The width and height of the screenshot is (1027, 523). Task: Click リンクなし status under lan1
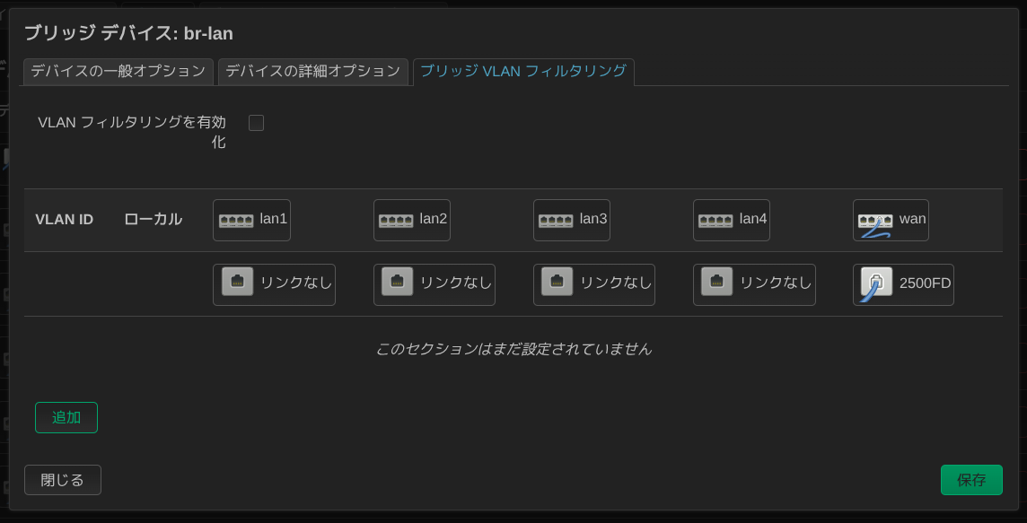click(x=296, y=283)
